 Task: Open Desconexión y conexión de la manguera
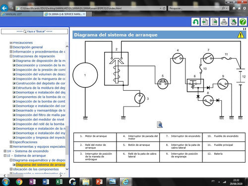coord(41,65)
